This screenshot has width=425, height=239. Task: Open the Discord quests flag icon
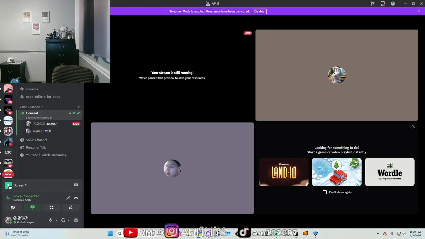click(373, 4)
